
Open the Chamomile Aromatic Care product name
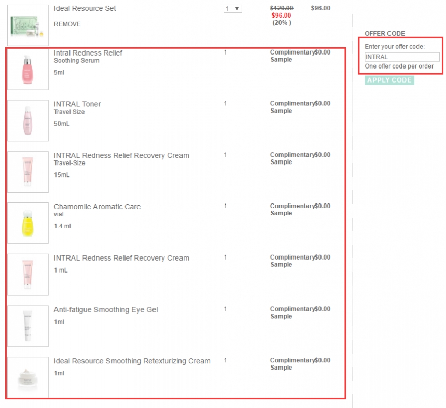click(97, 207)
